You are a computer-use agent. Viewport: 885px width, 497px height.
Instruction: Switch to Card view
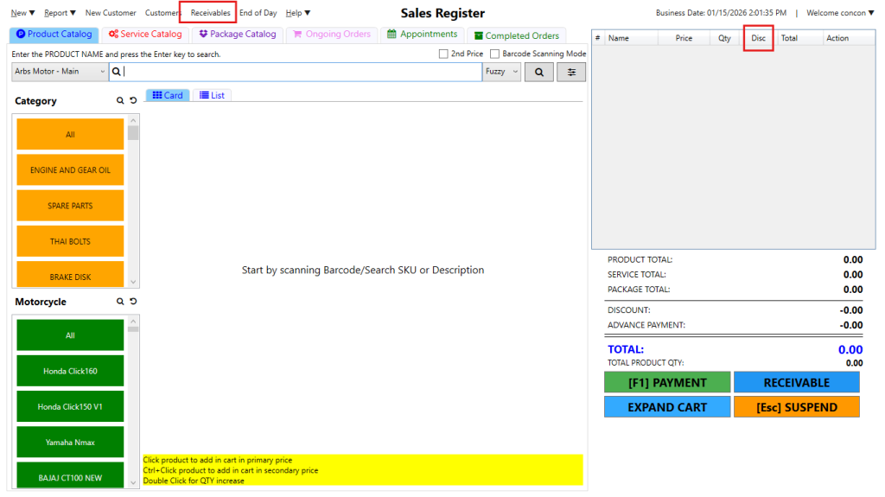click(x=168, y=95)
